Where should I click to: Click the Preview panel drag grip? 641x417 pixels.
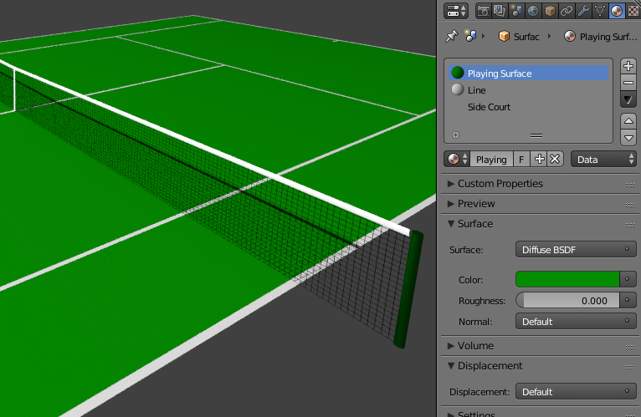[x=630, y=206]
